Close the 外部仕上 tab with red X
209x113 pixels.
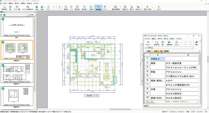161,51
